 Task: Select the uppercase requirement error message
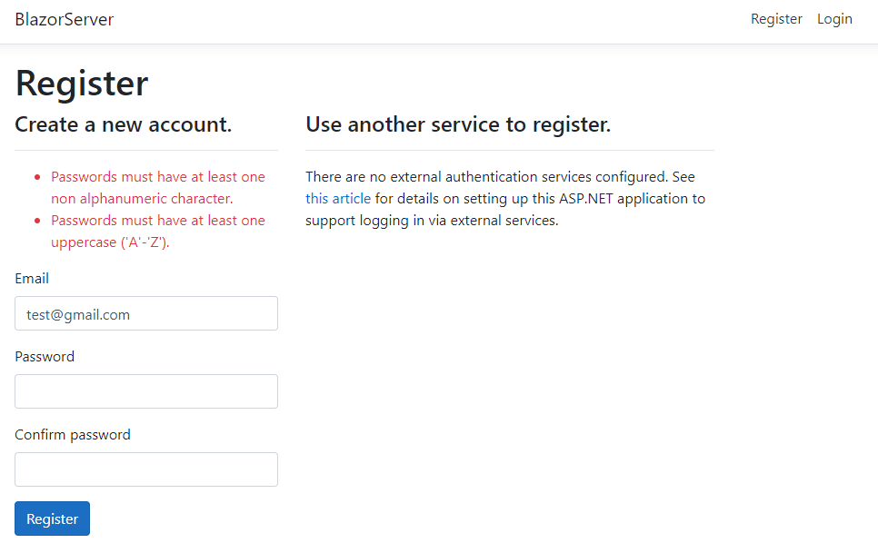click(x=157, y=231)
